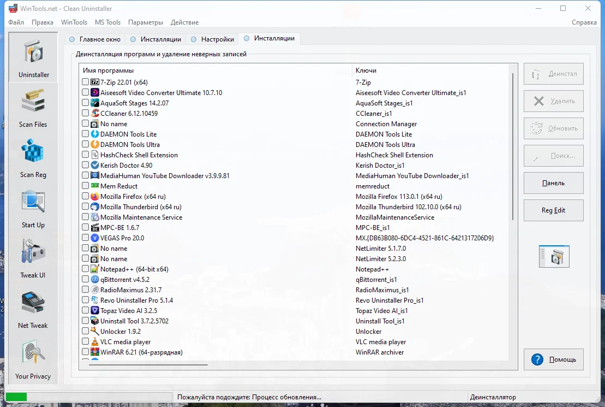Switch to the Настройки tab

tap(213, 39)
